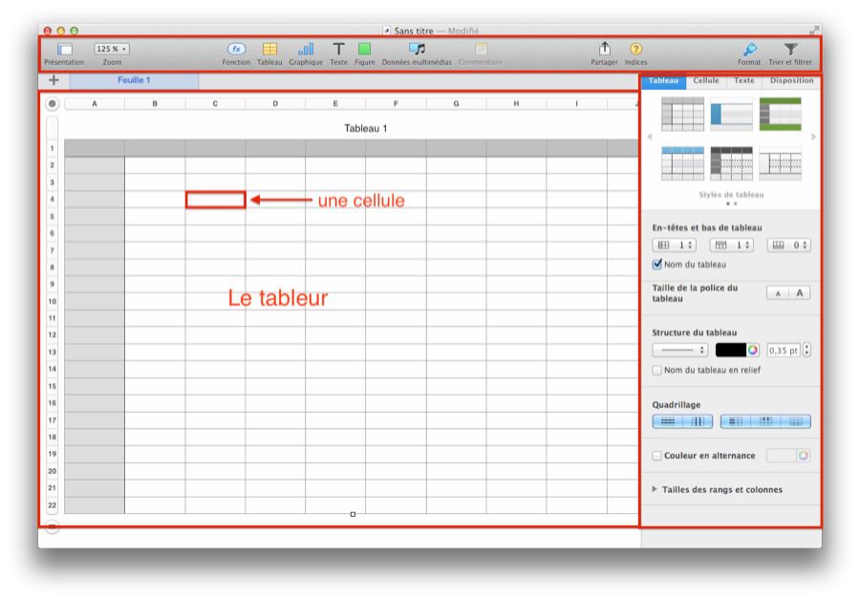The width and height of the screenshot is (860, 601).
Task: Select column header C
Action: click(215, 103)
